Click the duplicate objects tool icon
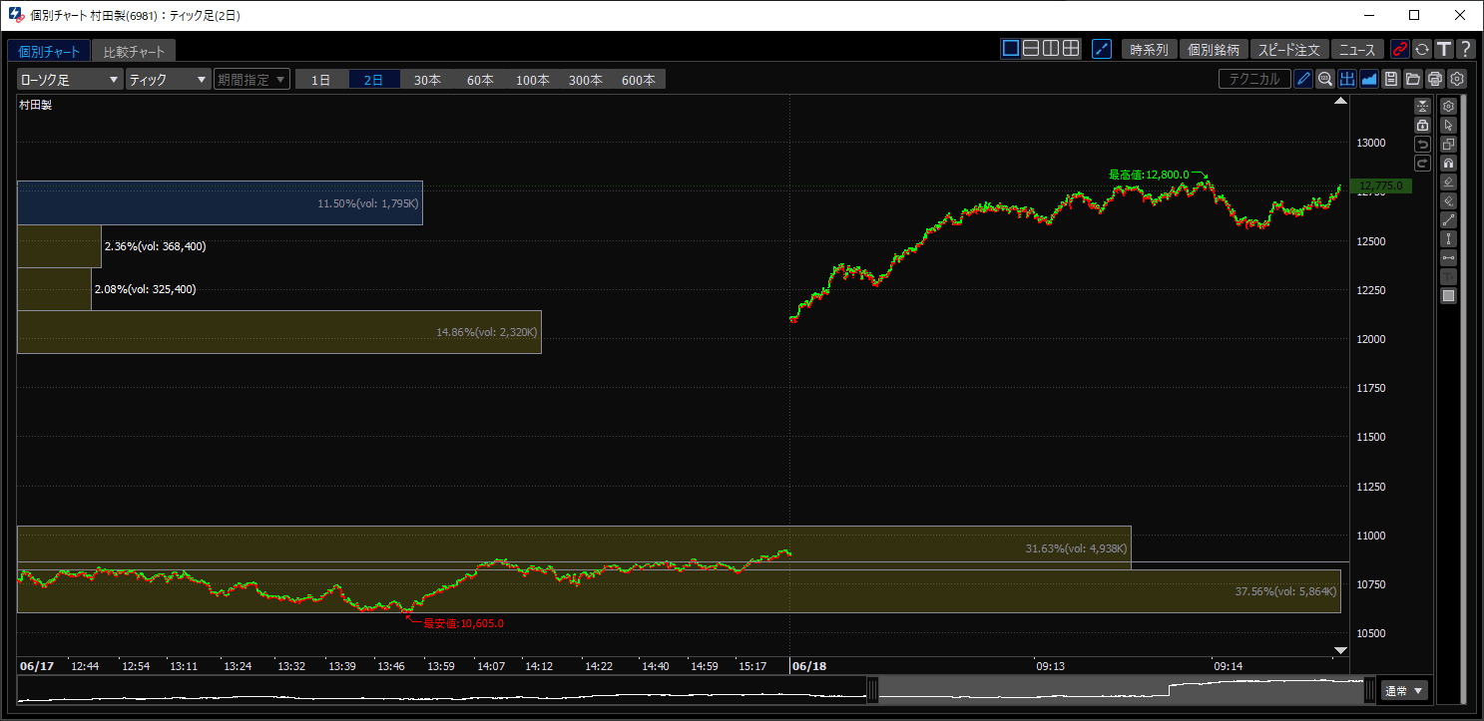The width and height of the screenshot is (1484, 721). (1449, 144)
